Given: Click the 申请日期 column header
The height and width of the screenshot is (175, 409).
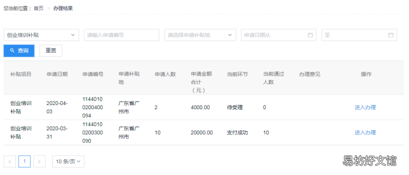Looking at the screenshot, I should click(57, 74).
